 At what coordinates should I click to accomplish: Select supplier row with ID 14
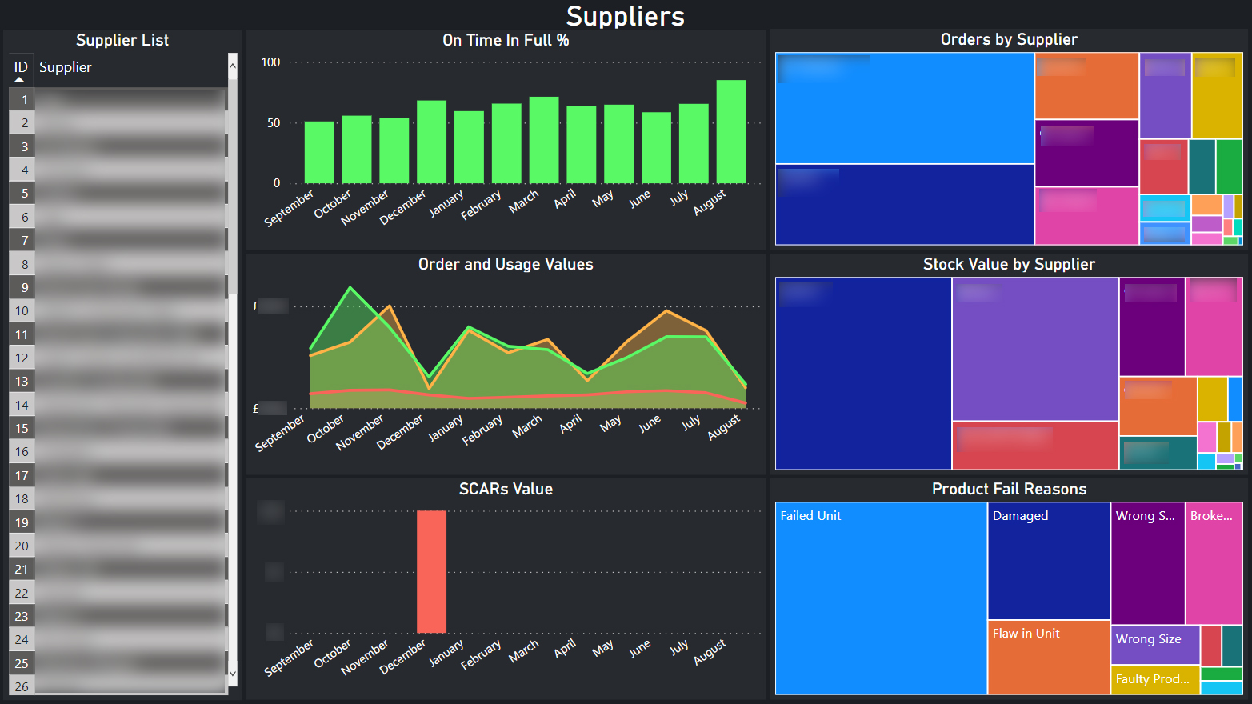(118, 405)
